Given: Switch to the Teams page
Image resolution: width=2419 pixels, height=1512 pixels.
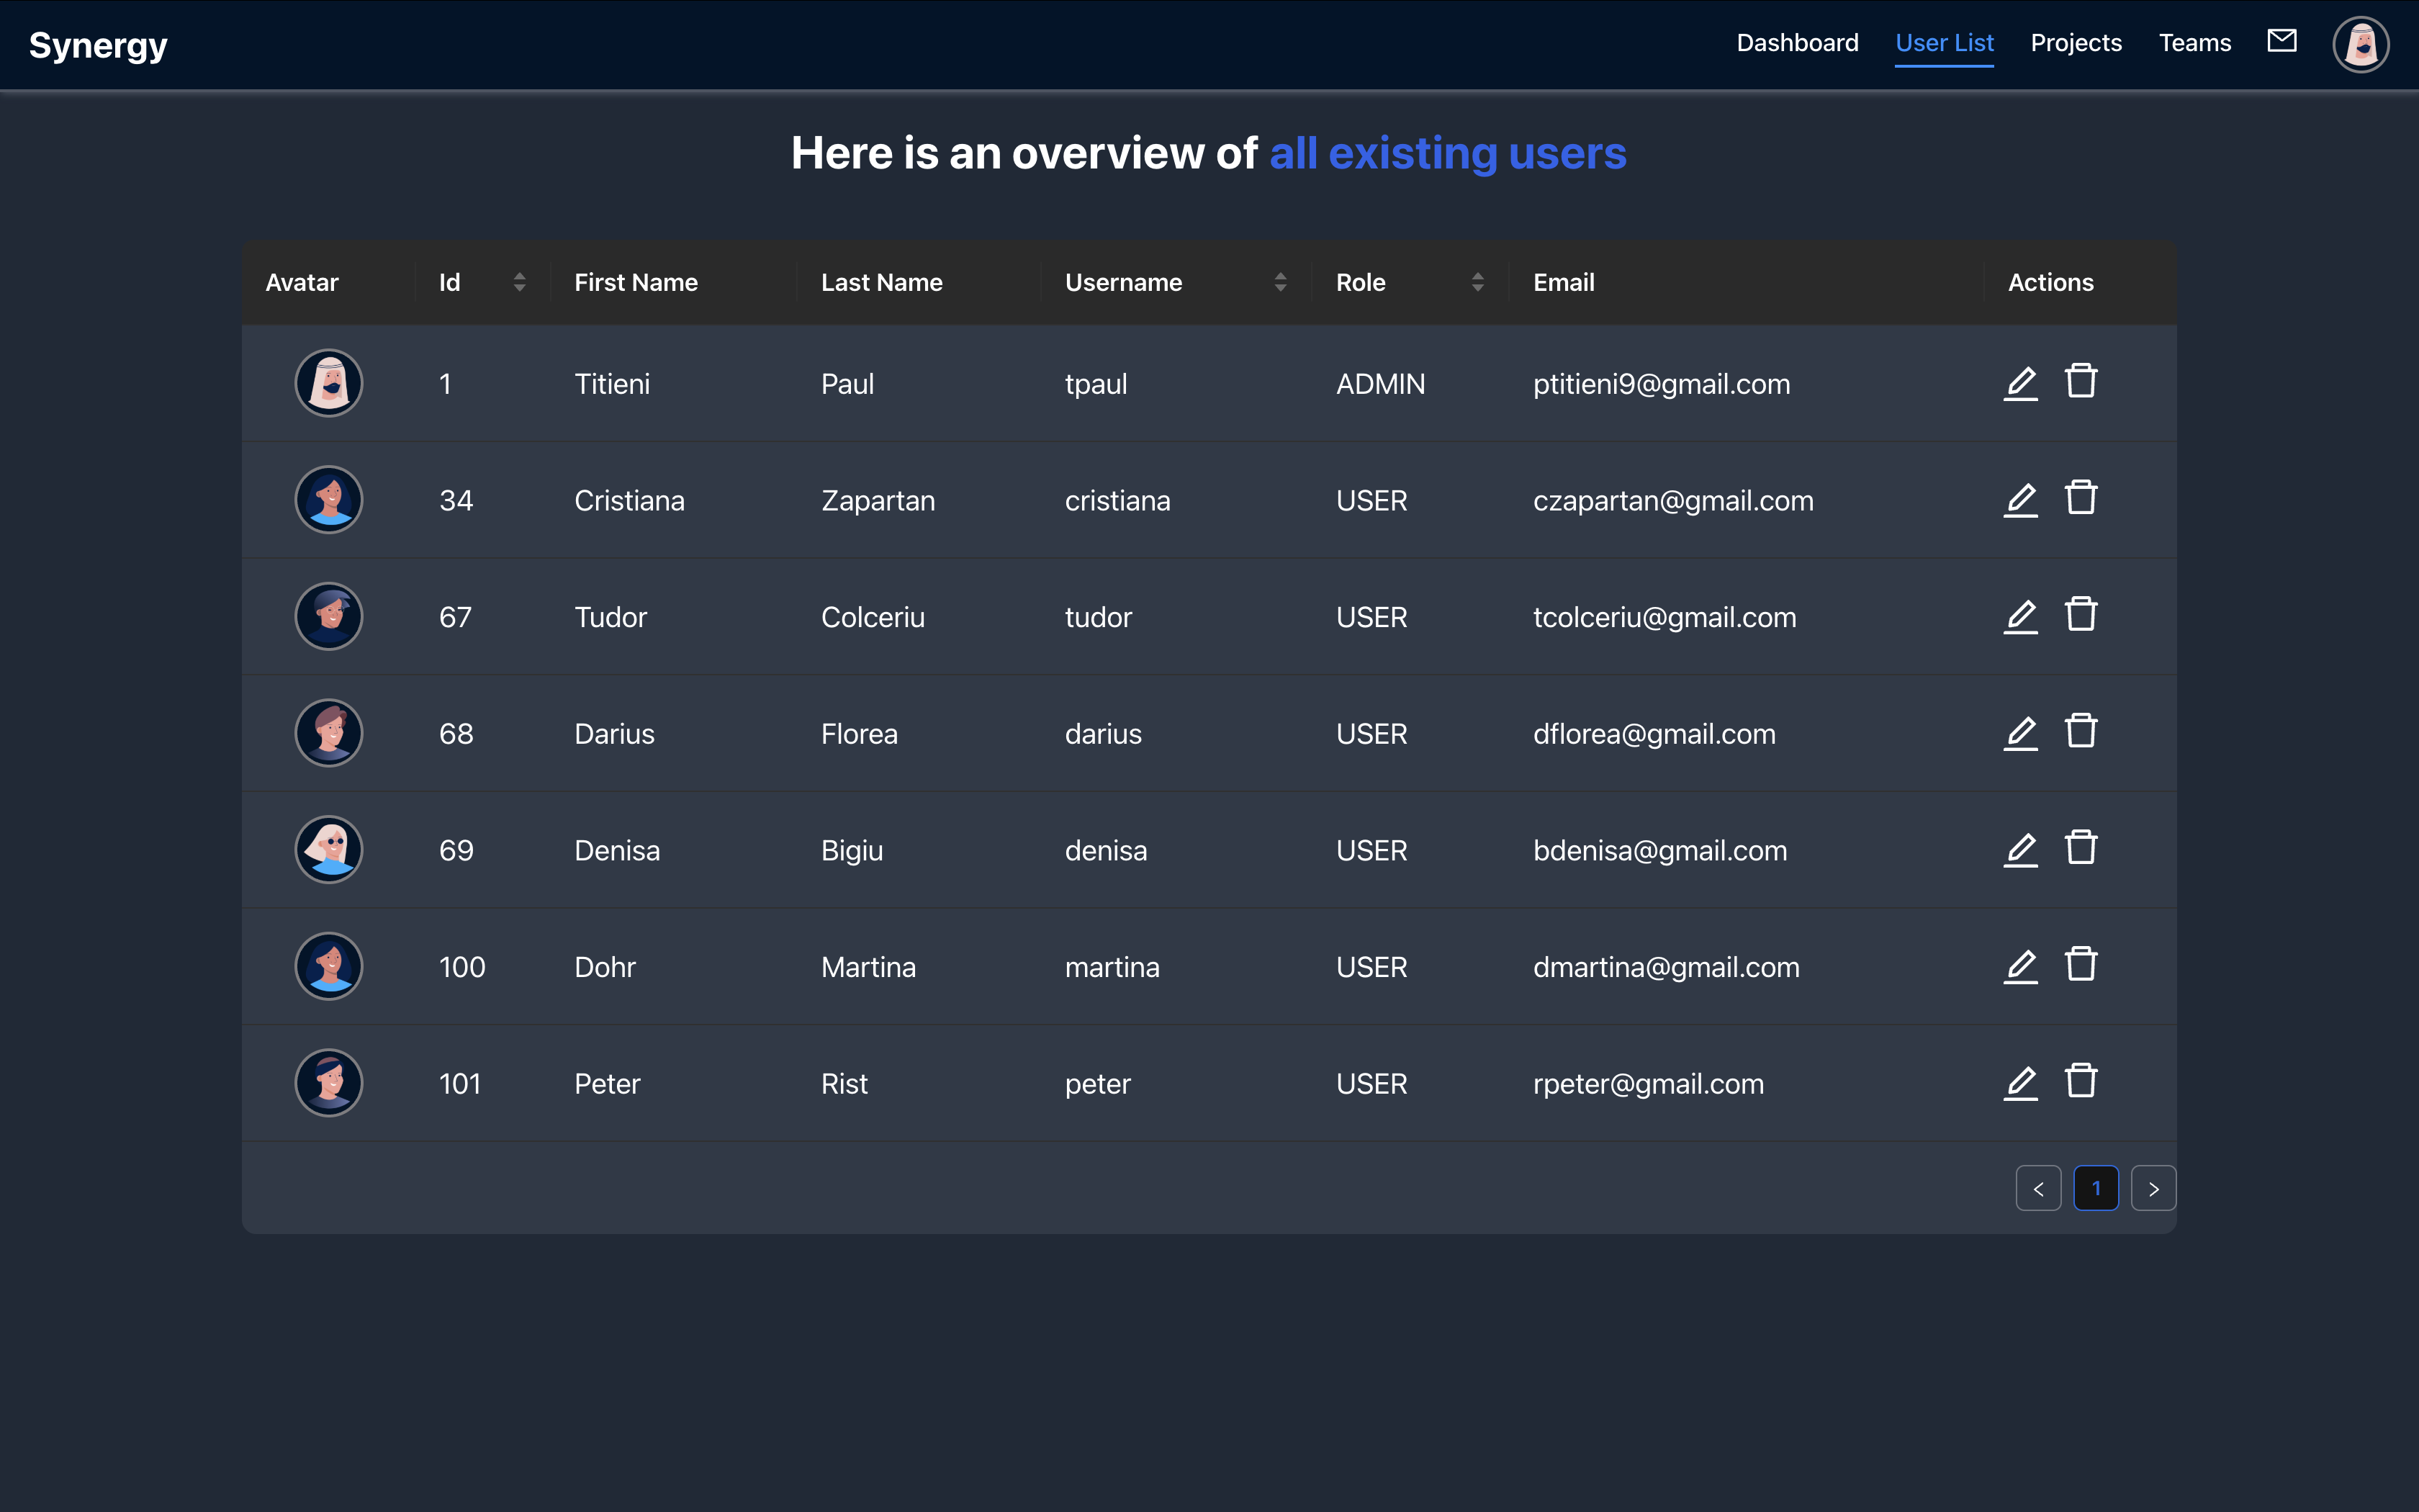Looking at the screenshot, I should tap(2195, 42).
